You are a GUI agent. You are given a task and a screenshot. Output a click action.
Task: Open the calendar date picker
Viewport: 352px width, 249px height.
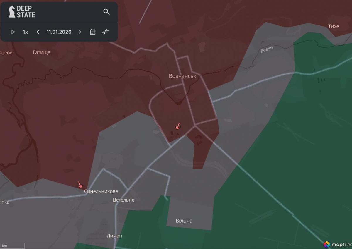pyautogui.click(x=93, y=32)
